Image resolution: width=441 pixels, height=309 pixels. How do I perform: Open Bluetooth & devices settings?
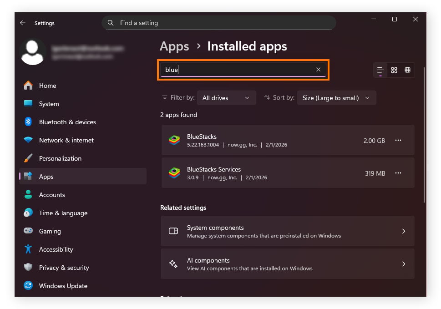coord(83,122)
